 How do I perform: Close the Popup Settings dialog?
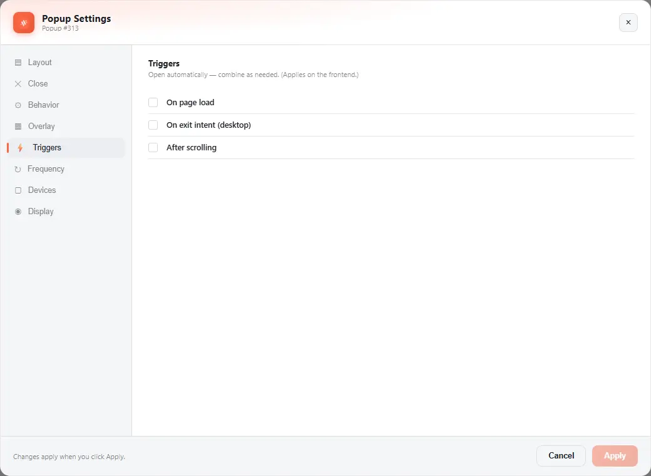click(628, 23)
